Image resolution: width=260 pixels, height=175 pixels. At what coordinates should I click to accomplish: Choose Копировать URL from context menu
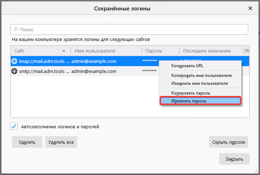click(x=187, y=66)
